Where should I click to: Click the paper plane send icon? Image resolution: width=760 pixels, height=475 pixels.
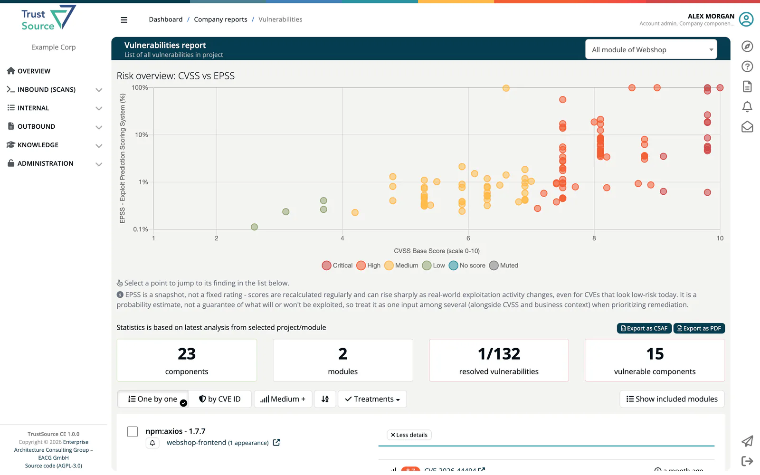(x=747, y=441)
